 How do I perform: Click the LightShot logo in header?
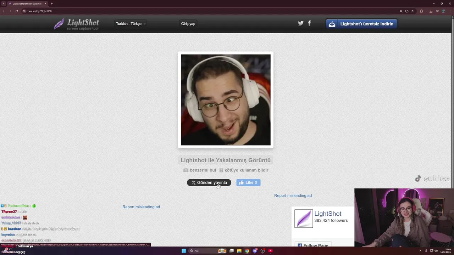[76, 24]
